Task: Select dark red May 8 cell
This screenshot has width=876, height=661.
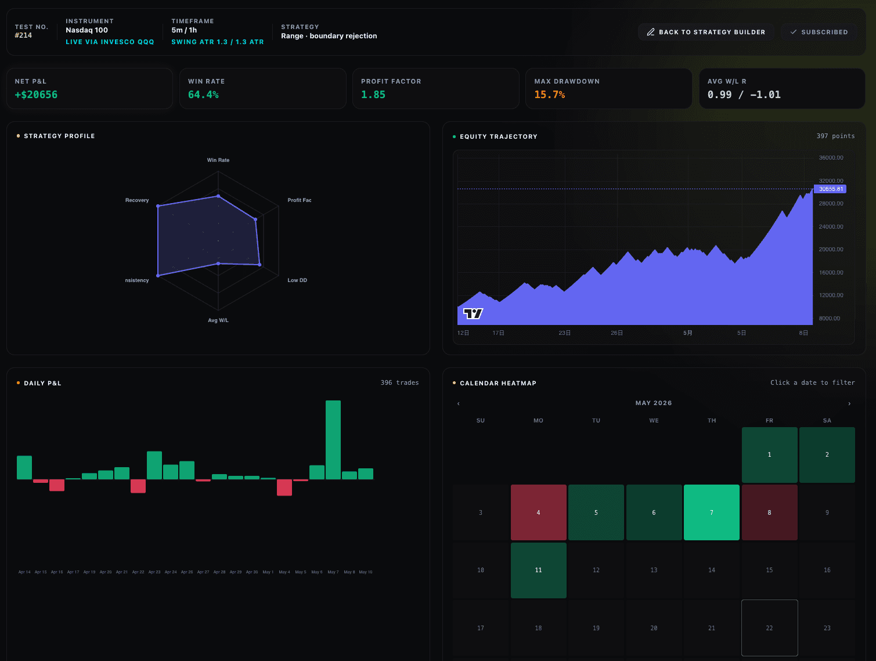Action: 769,512
